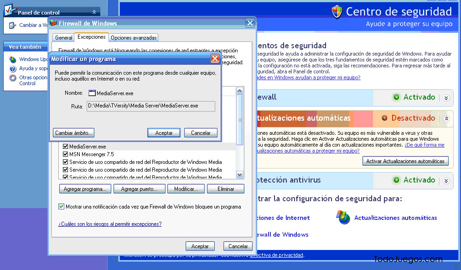Image resolution: width=461 pixels, height=270 pixels.
Task: Click Cancelar in Firewall de Windows dialog
Action: point(238,246)
